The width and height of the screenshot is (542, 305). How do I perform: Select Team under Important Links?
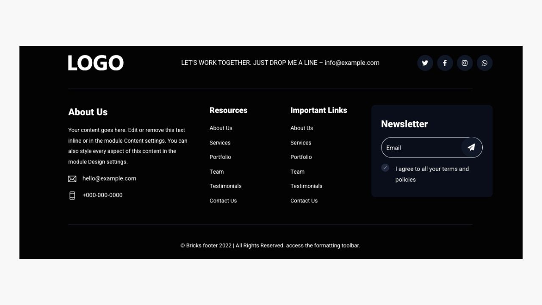pos(297,172)
